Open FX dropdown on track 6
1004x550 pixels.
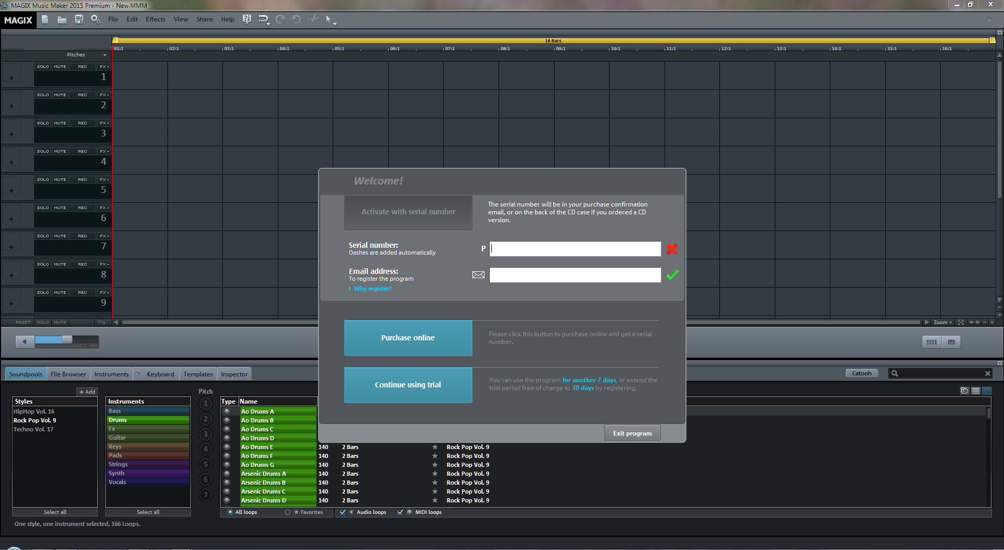(x=104, y=208)
